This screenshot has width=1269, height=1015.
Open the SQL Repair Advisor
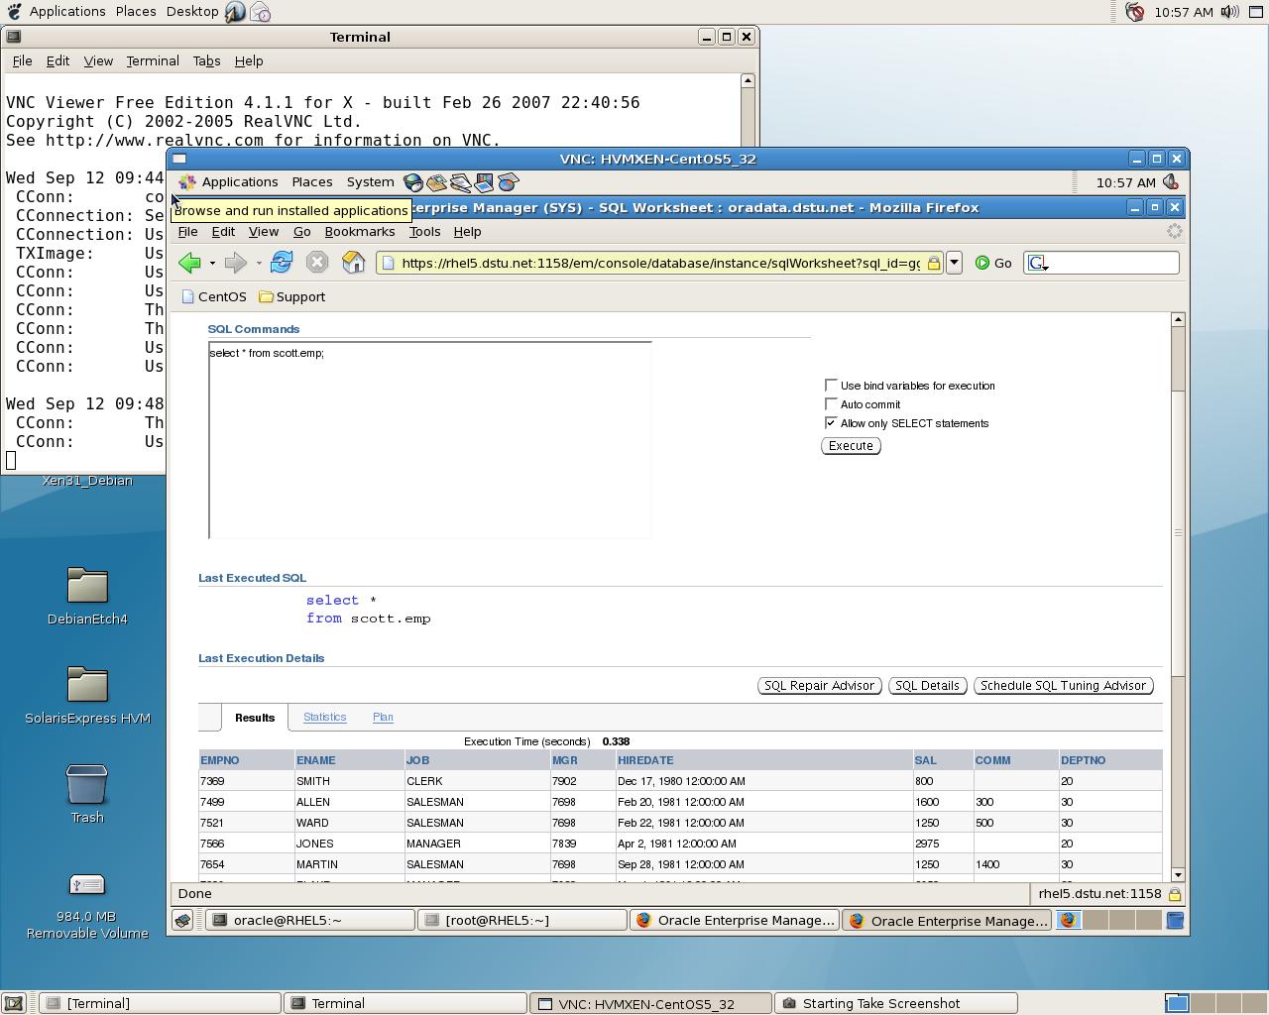(x=820, y=686)
